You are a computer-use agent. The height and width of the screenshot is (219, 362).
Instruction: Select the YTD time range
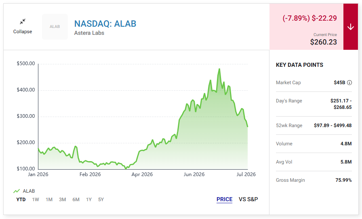click(21, 199)
